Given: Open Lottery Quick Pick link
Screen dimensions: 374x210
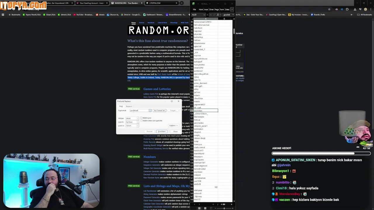Looking at the screenshot, I should coord(151,94).
